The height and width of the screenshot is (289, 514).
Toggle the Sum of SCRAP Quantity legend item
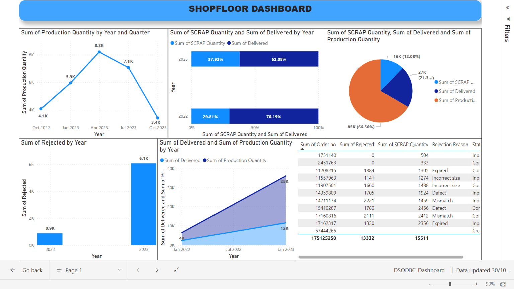tap(197, 43)
